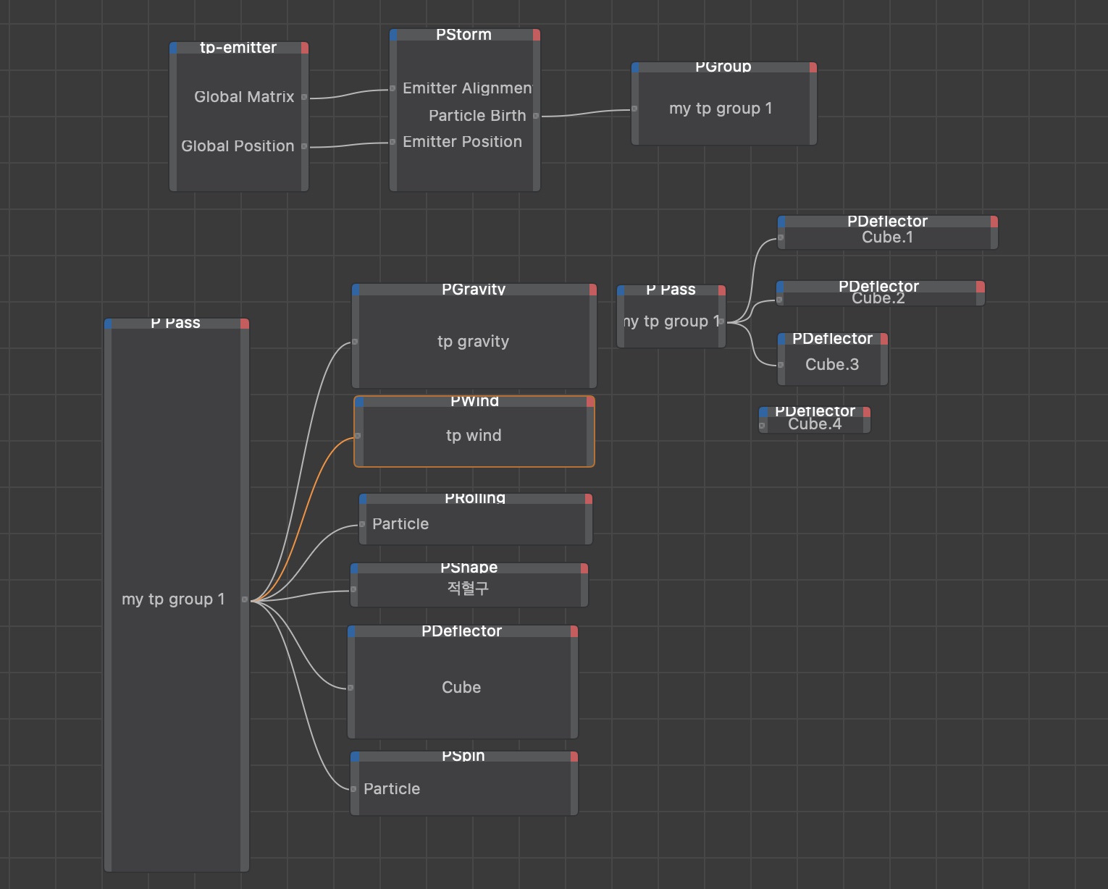Select the highlighted PWind node title bar
This screenshot has height=889, width=1108.
click(x=475, y=402)
